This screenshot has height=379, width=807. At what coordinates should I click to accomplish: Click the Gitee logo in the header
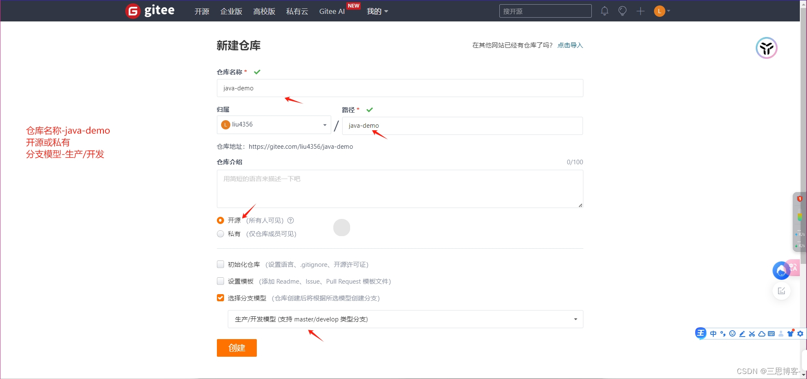[x=150, y=11]
